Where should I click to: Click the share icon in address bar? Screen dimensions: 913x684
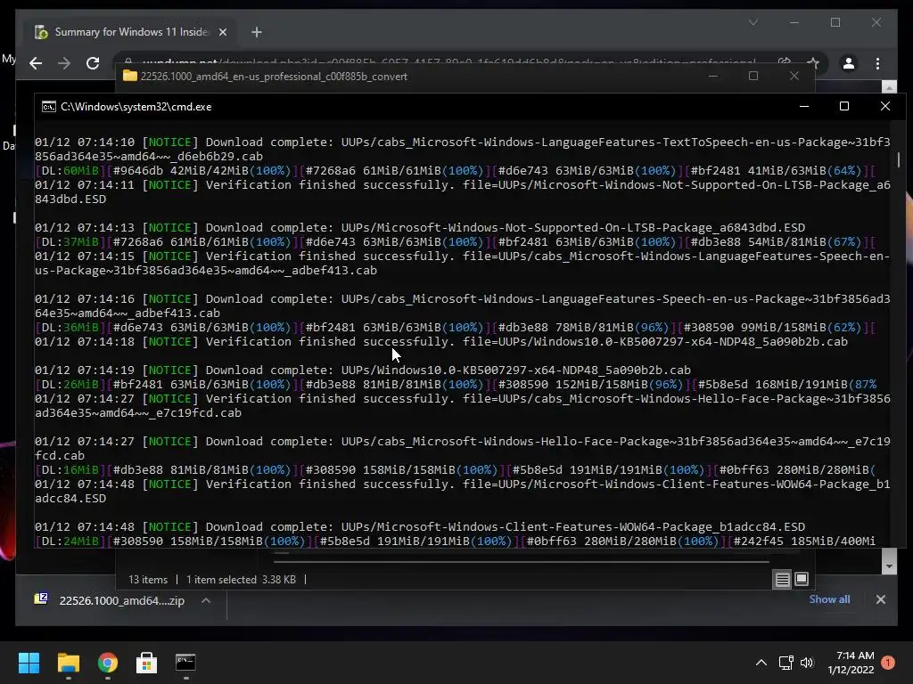point(785,63)
